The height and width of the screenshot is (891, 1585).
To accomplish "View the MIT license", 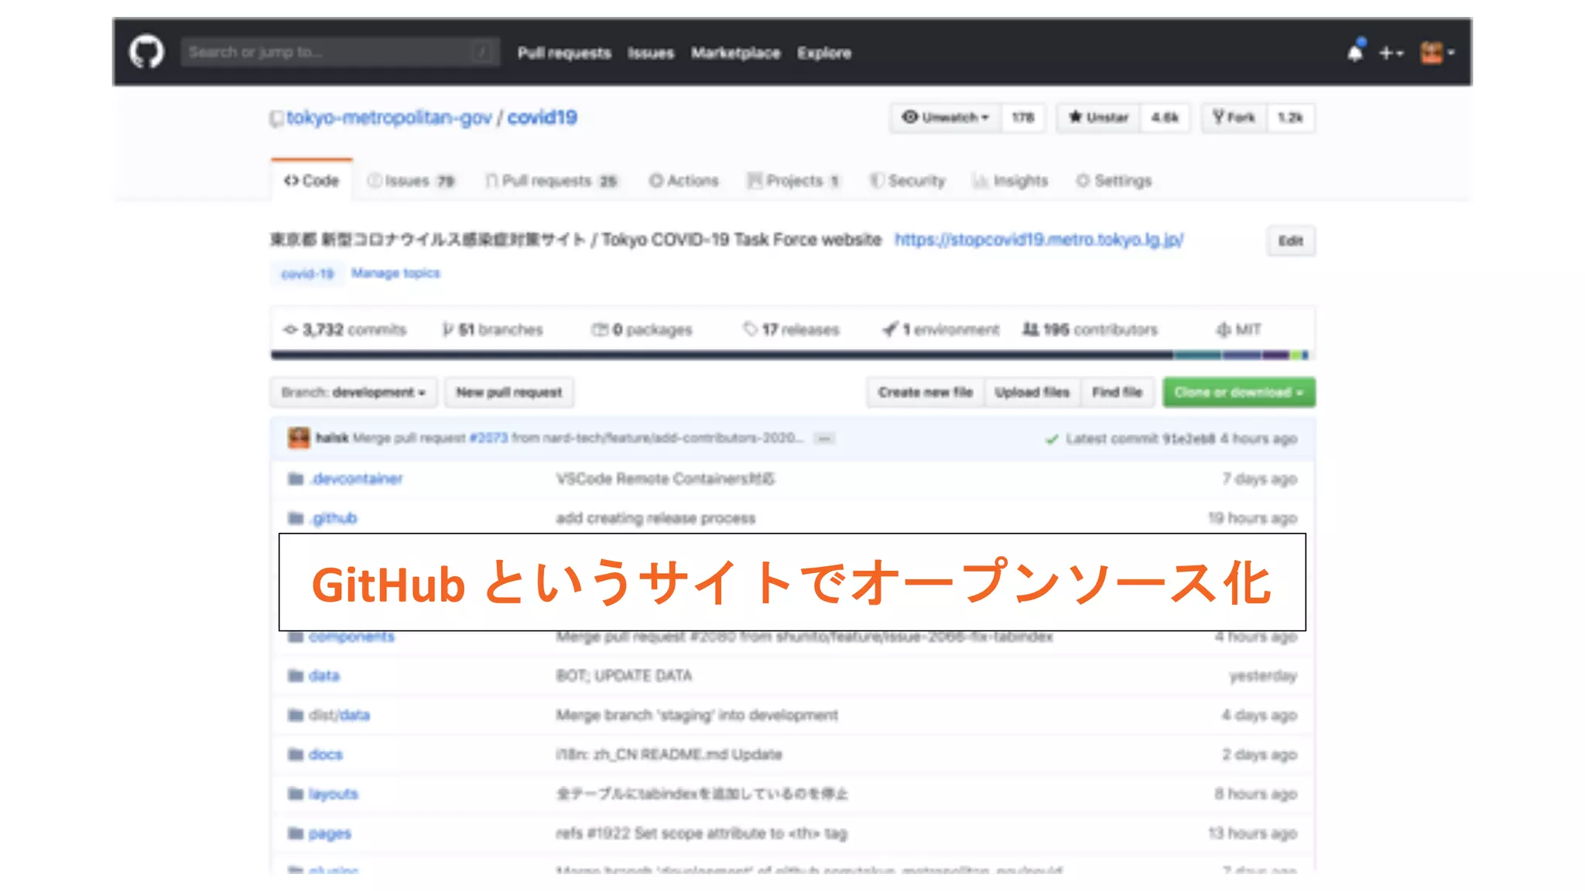I will point(1238,329).
